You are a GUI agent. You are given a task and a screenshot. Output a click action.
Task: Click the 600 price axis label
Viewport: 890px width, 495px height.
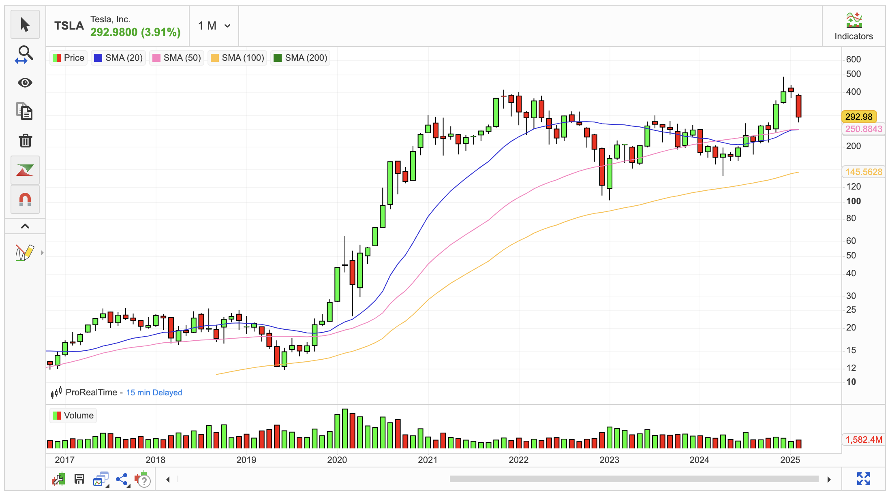pyautogui.click(x=854, y=60)
